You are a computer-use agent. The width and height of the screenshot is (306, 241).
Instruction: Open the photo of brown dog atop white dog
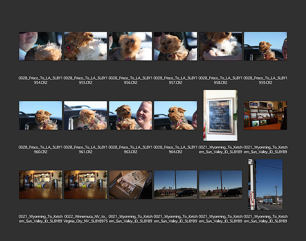pyautogui.click(x=85, y=46)
